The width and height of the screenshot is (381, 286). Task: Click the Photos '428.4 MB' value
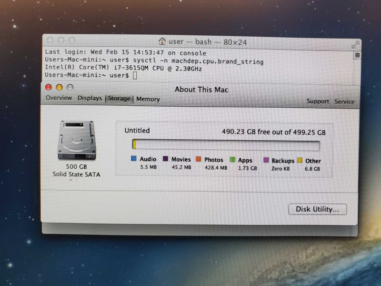coord(216,168)
